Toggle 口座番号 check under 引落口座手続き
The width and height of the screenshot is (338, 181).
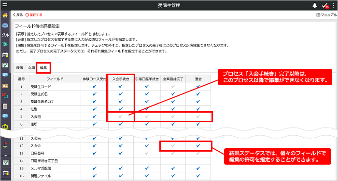coord(147,153)
